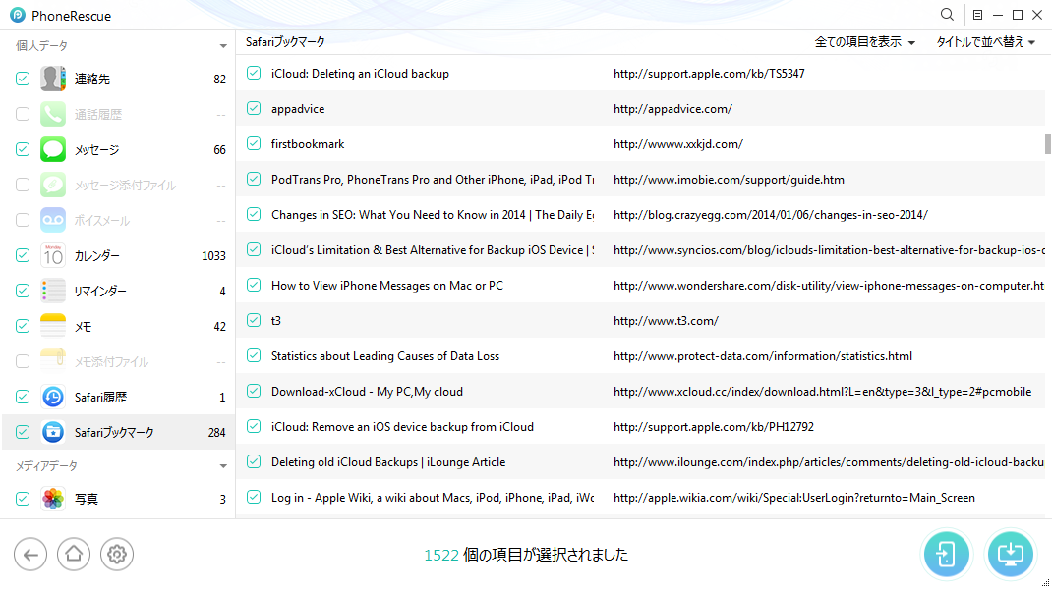
Task: Toggle the Safari履歴 checkbox
Action: tap(23, 397)
